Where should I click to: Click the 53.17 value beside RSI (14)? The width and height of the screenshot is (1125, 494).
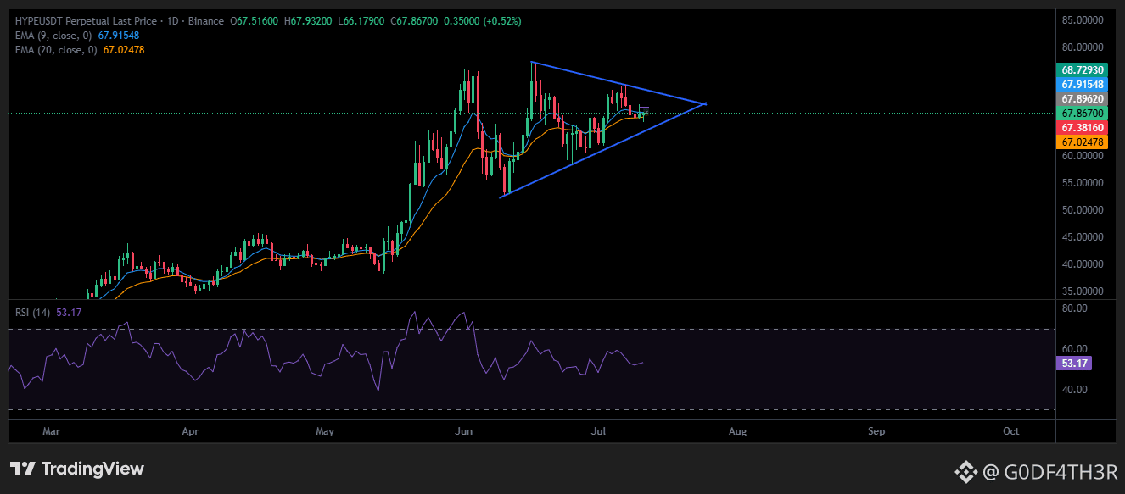pyautogui.click(x=70, y=312)
